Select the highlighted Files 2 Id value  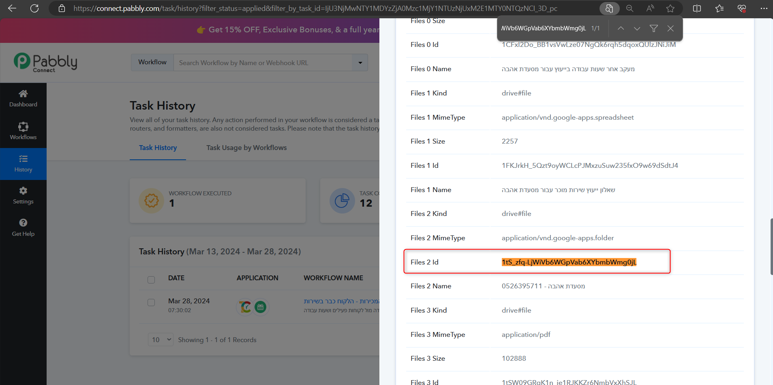point(569,262)
